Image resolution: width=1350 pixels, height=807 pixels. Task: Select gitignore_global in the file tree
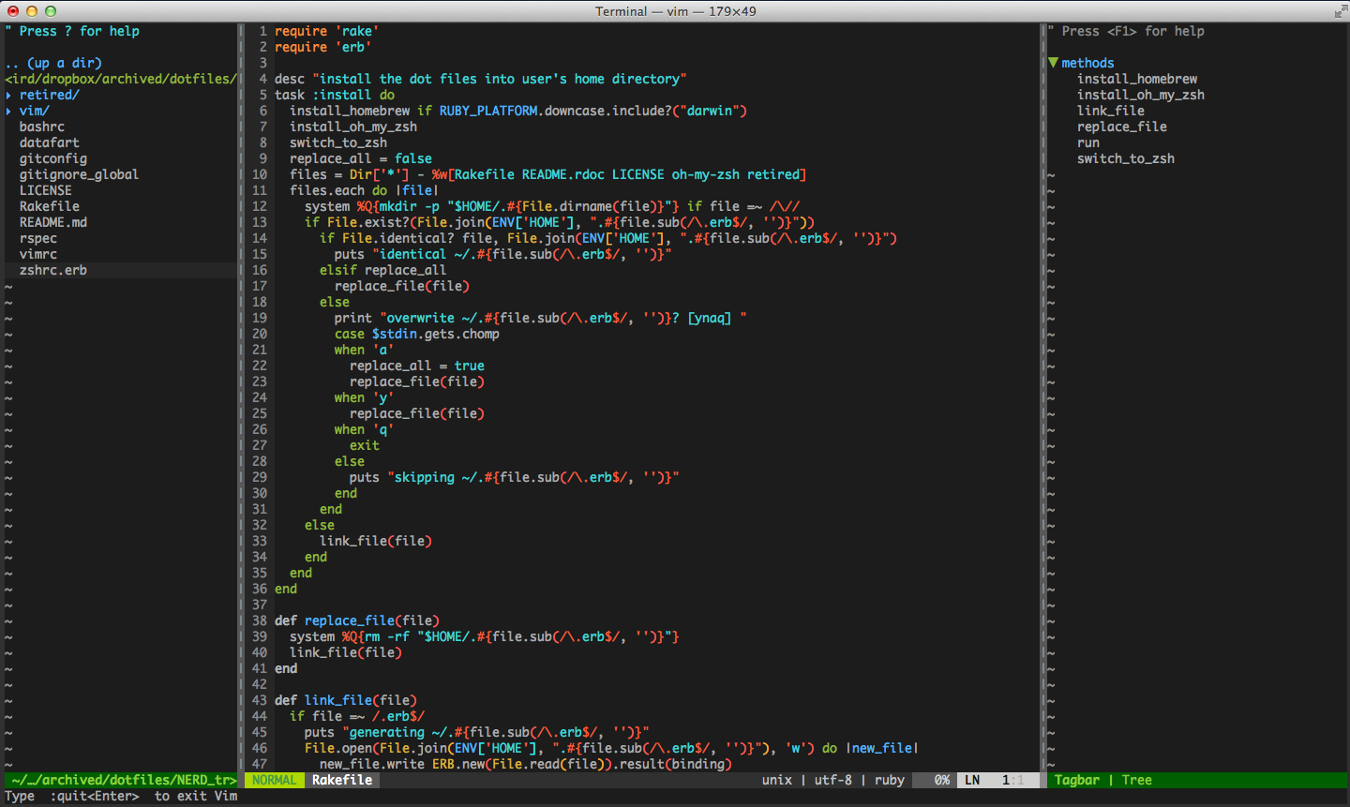tap(80, 174)
